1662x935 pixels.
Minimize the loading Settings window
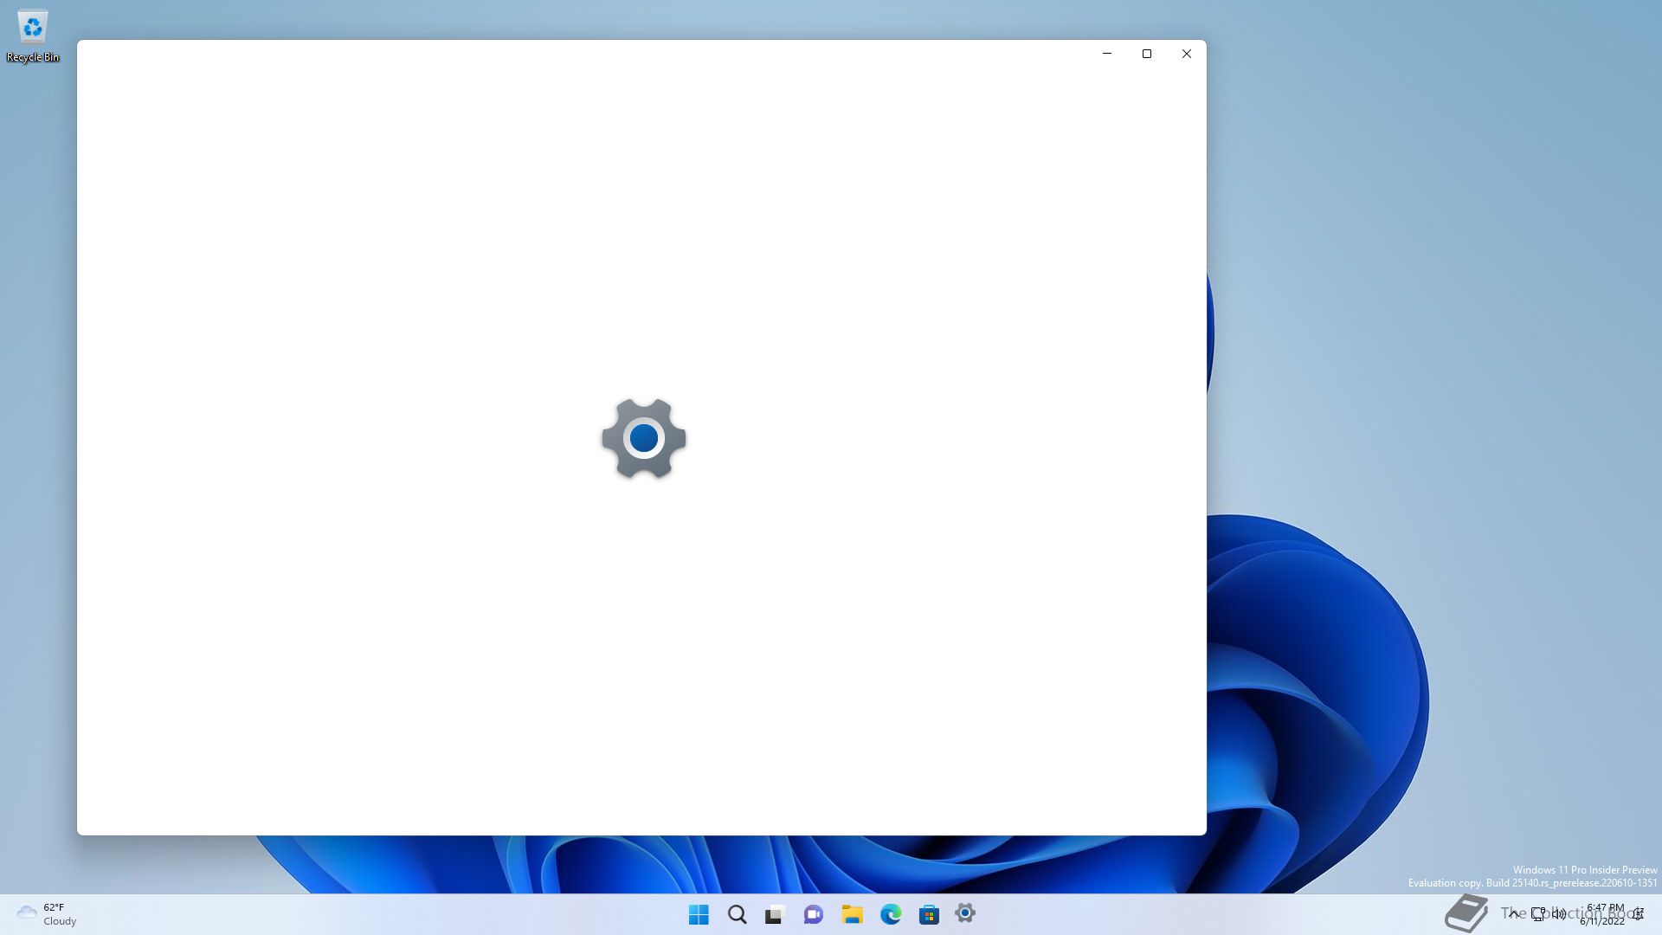click(1106, 54)
